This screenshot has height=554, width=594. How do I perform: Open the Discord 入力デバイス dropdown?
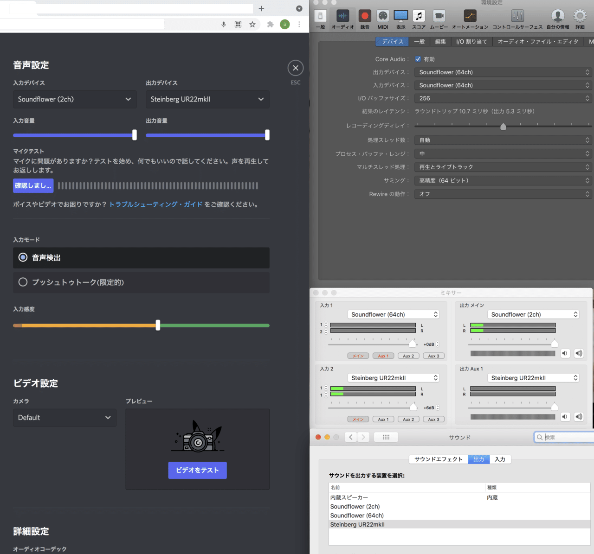coord(75,99)
